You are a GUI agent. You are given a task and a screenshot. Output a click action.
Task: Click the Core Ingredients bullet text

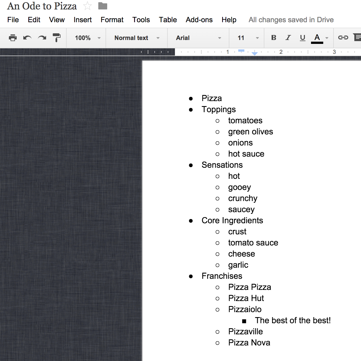[232, 220]
